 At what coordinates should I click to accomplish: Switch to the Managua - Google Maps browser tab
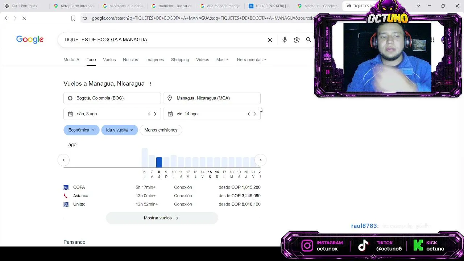point(318,6)
